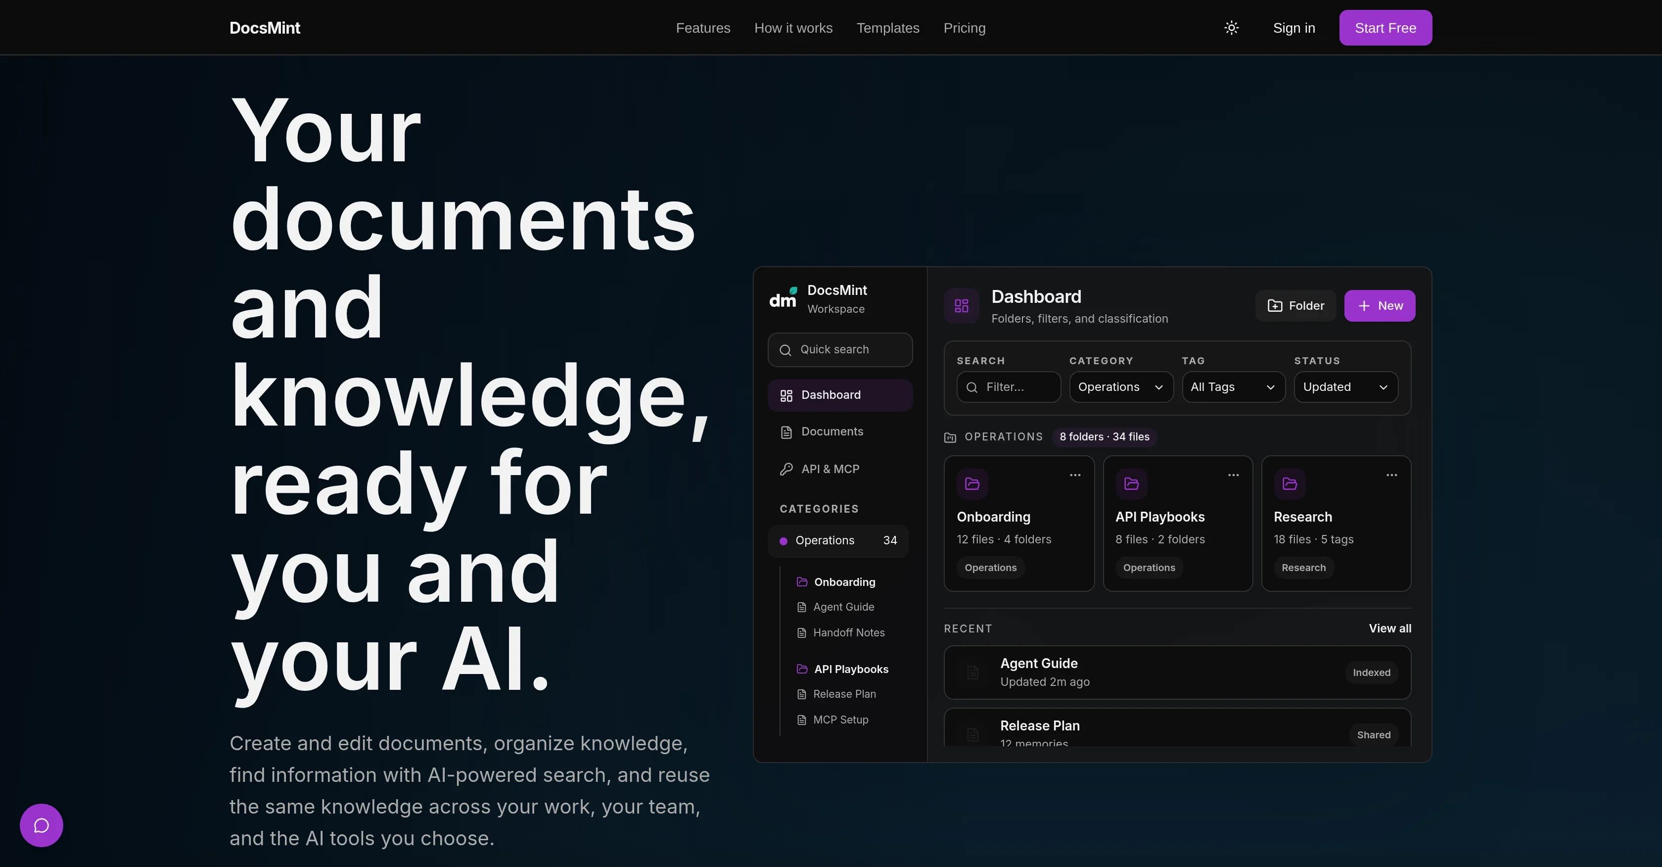Click the sidebar Release Plan file icon

801,695
